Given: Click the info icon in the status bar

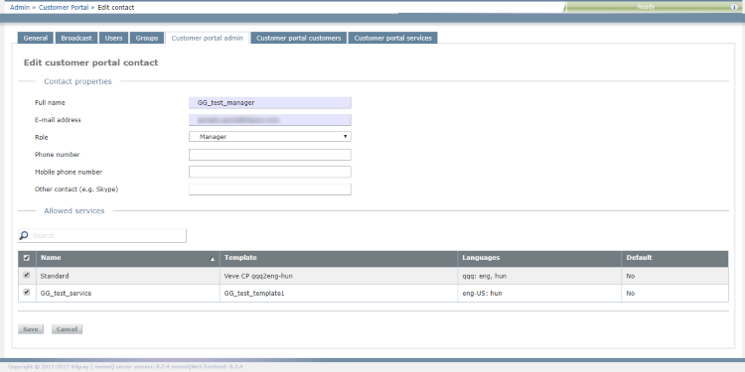Looking at the screenshot, I should coord(734,7).
